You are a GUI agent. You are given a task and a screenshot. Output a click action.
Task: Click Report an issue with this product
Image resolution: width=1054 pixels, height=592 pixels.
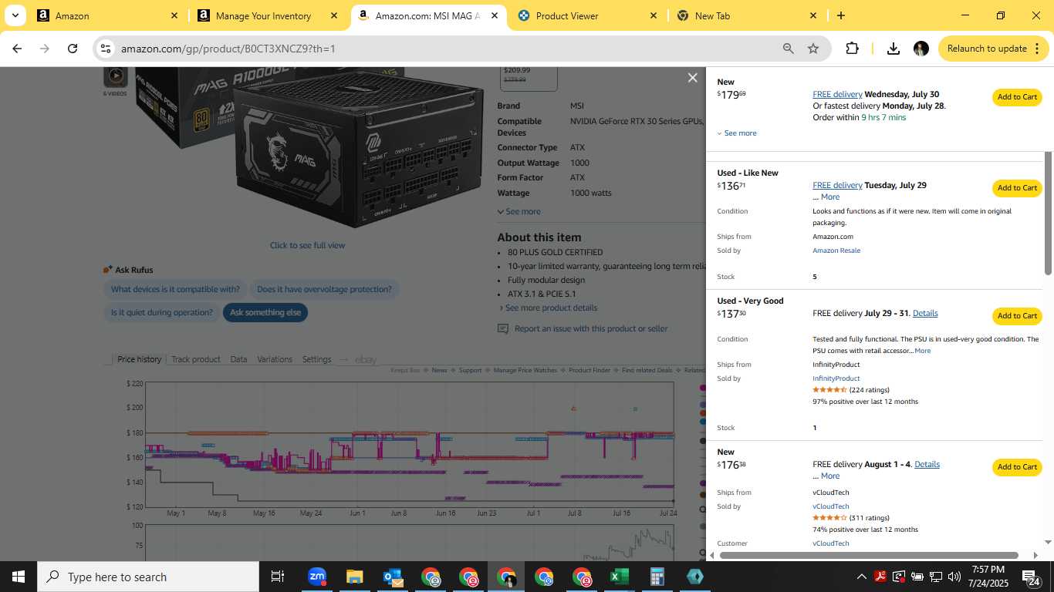coord(591,328)
